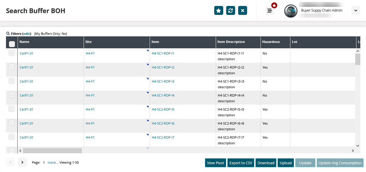Sort by the Item Description column header

tap(231, 42)
